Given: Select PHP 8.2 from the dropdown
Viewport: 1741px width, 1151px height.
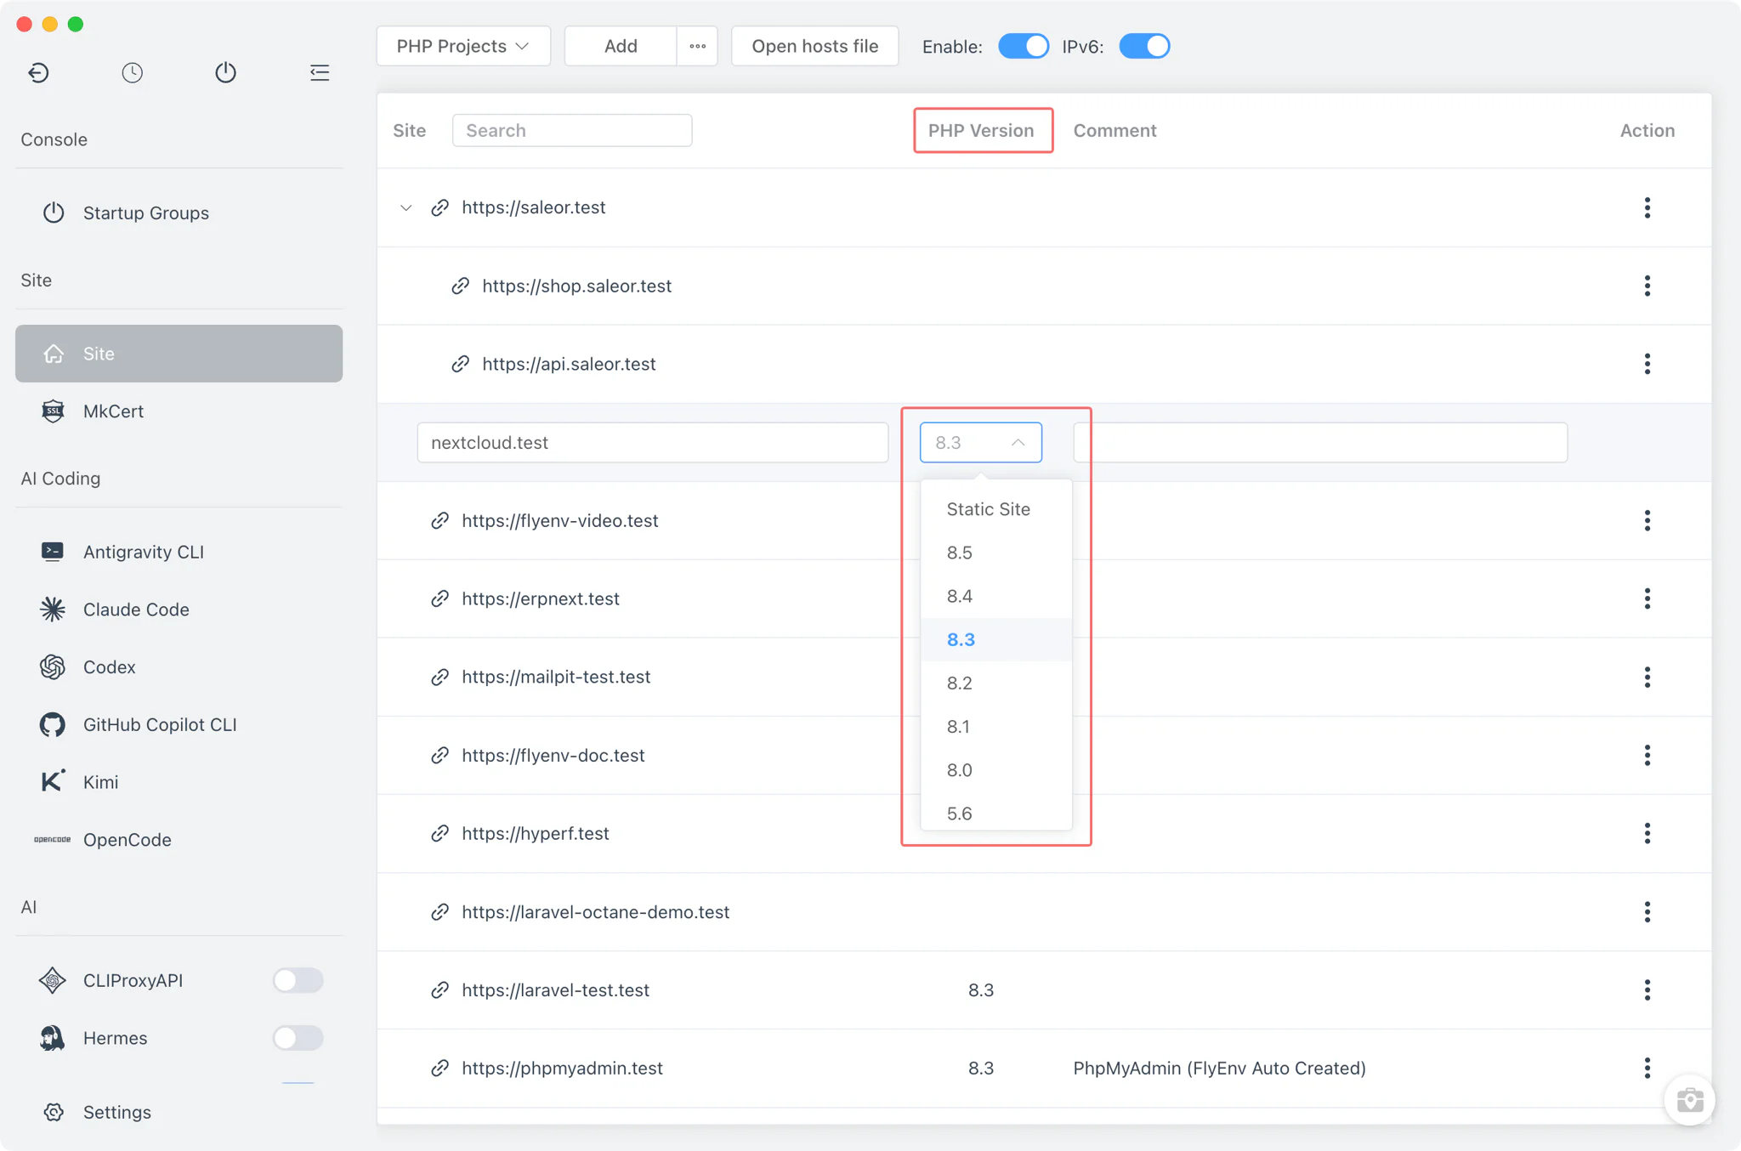Looking at the screenshot, I should (995, 683).
